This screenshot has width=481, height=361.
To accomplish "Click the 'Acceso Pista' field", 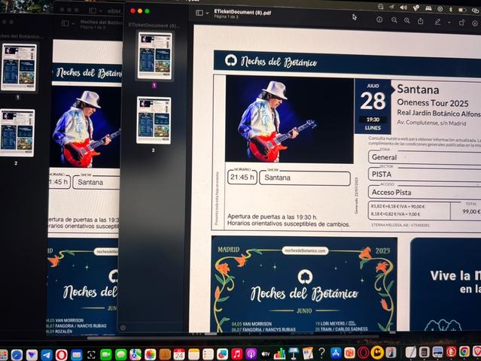I will 425,192.
